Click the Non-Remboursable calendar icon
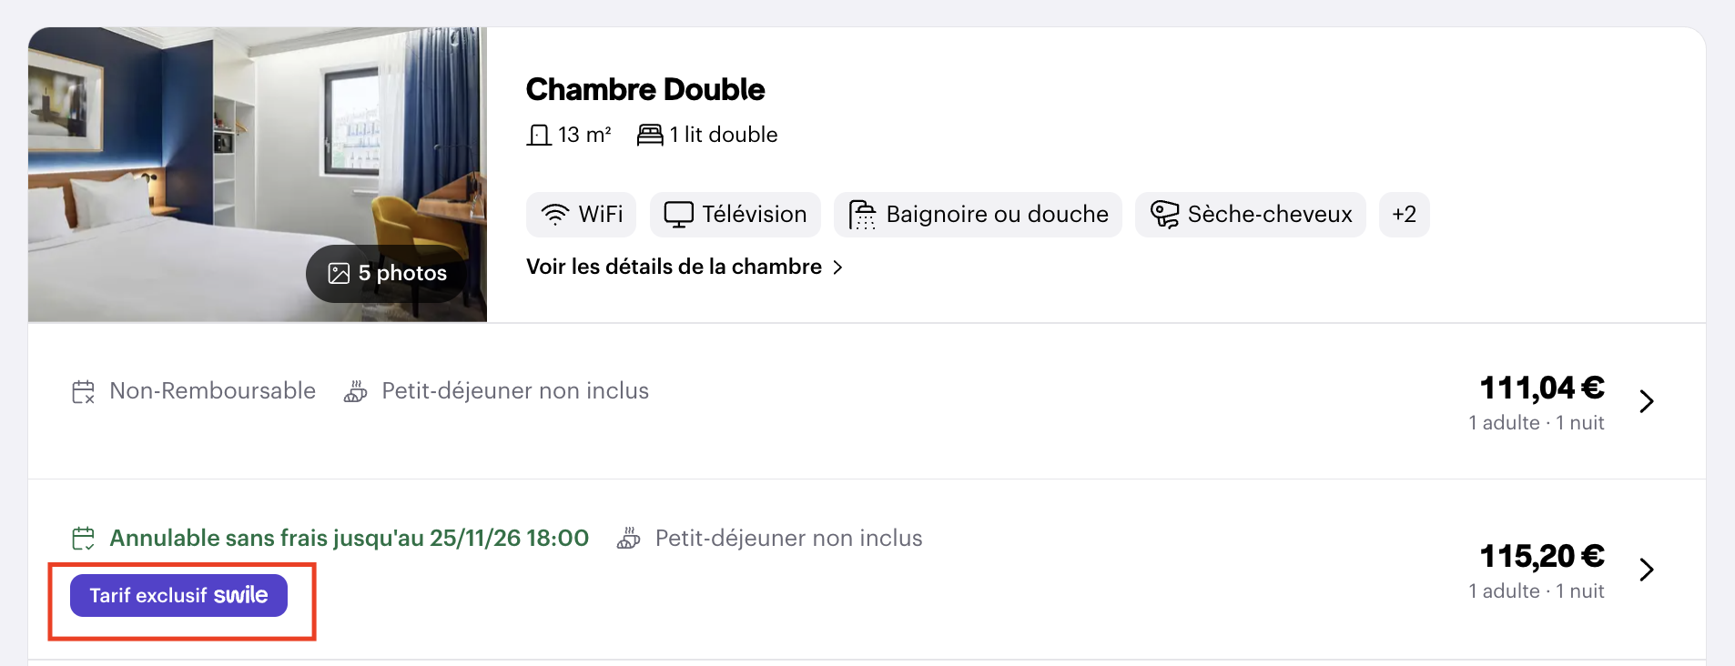This screenshot has height=666, width=1735. click(x=83, y=392)
